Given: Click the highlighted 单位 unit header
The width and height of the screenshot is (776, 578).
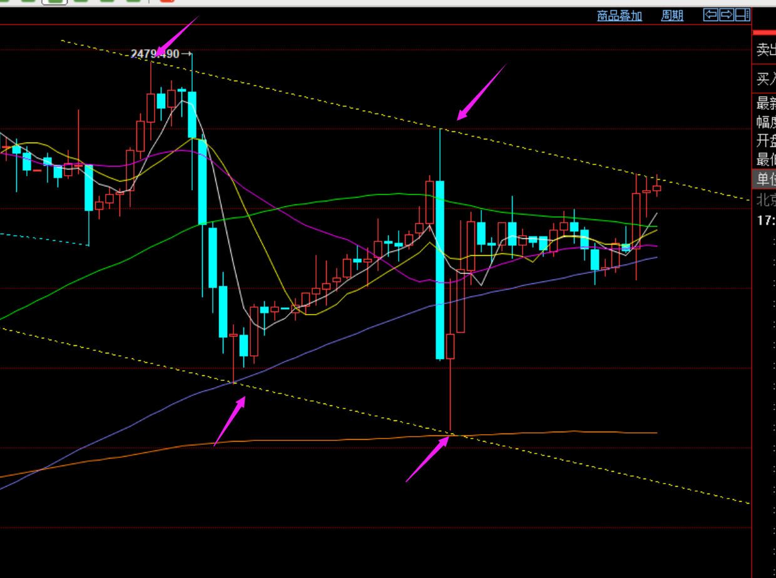Looking at the screenshot, I should point(764,180).
